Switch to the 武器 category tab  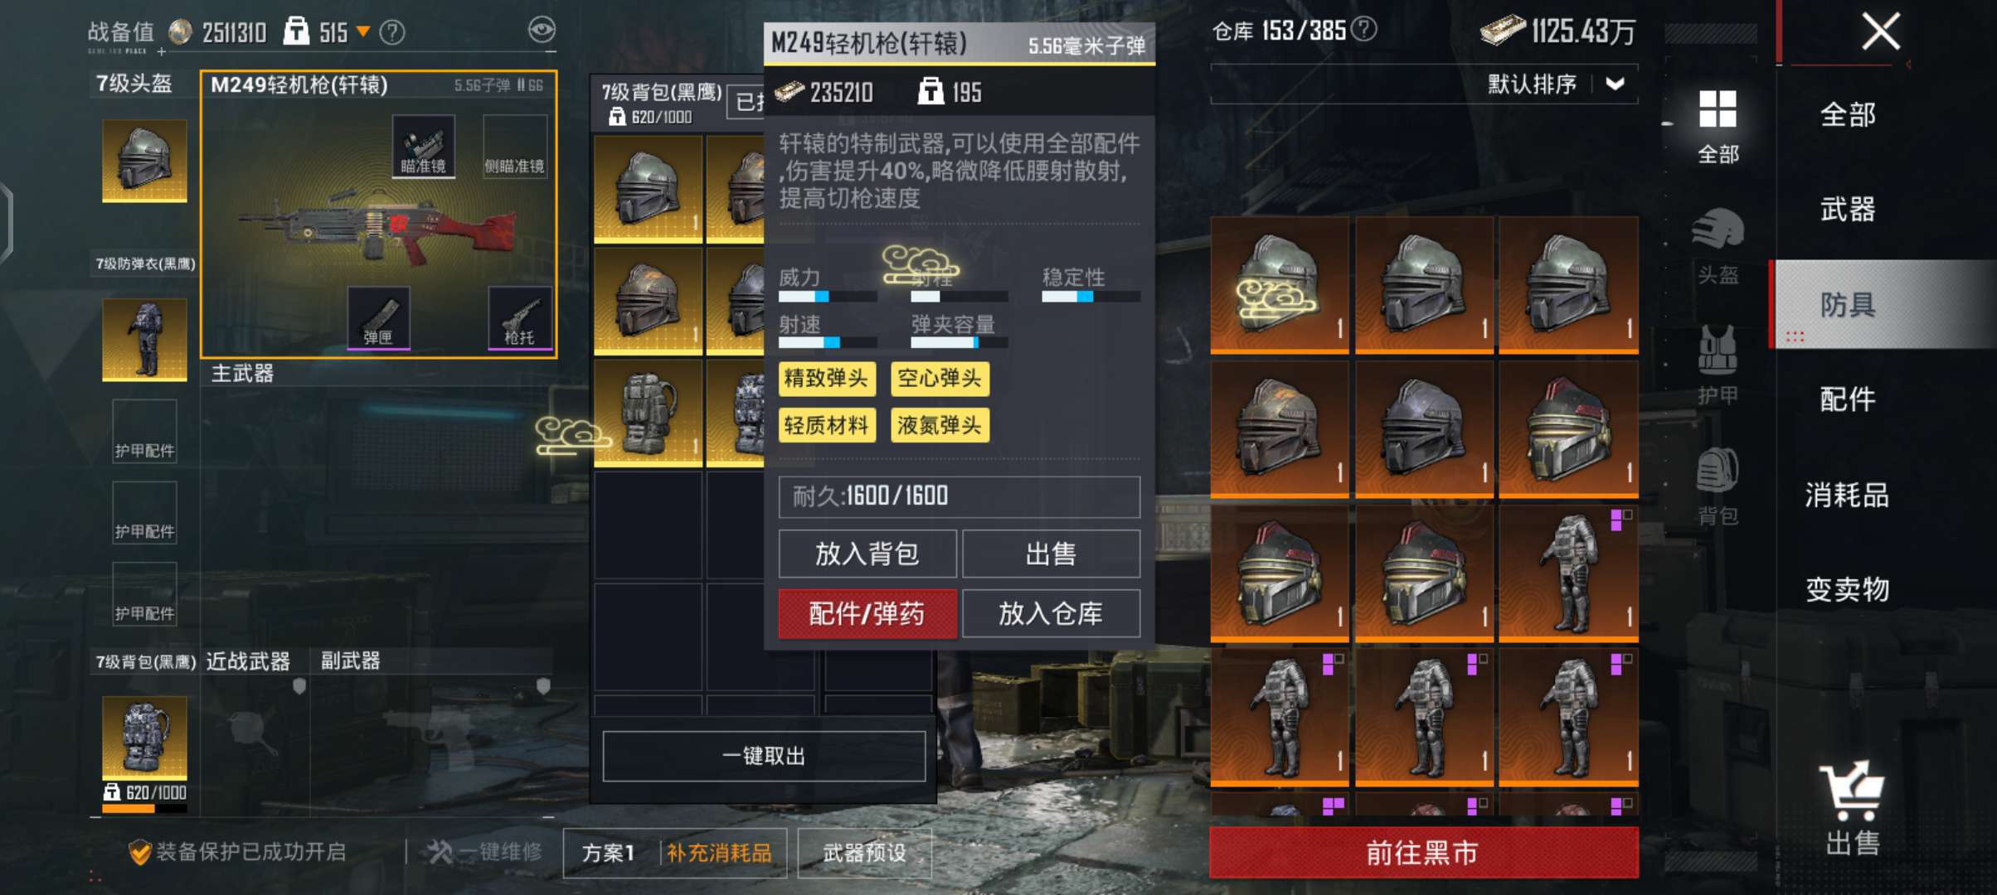pyautogui.click(x=1848, y=209)
